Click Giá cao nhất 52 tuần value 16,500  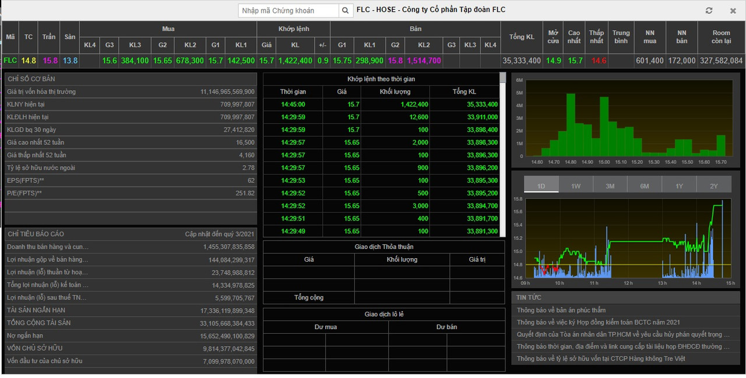pos(245,142)
